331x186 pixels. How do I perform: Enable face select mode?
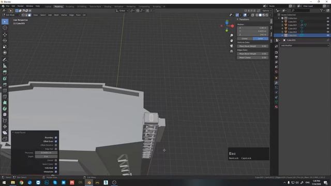(29, 15)
